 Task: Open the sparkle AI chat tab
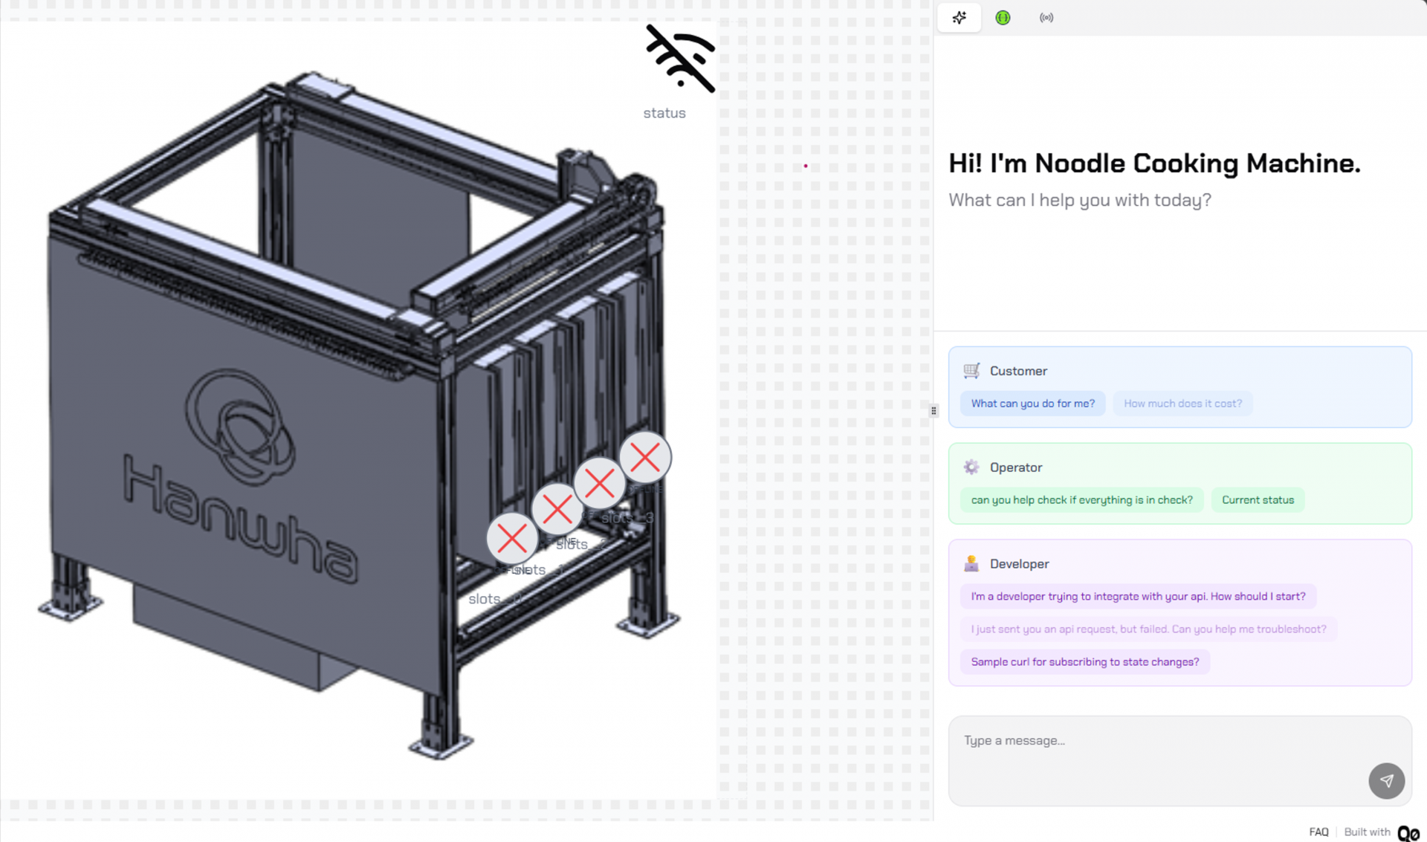[x=959, y=18]
